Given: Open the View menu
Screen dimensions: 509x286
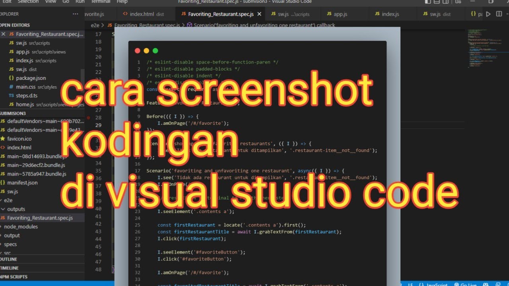Looking at the screenshot, I should [51, 2].
